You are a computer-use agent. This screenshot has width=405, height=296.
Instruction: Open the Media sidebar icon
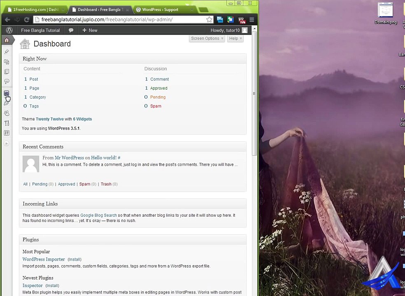coord(7,62)
